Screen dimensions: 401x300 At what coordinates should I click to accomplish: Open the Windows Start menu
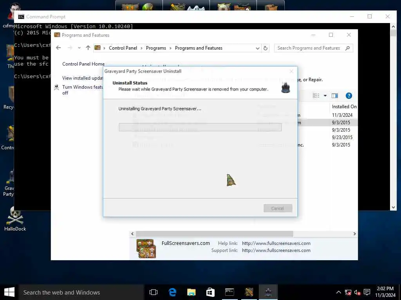point(9,292)
